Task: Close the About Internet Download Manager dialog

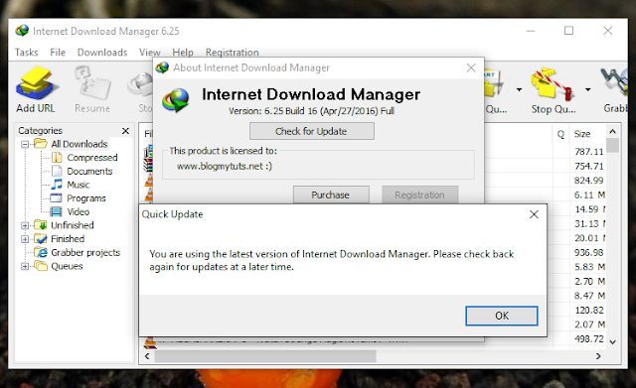Action: (x=471, y=67)
